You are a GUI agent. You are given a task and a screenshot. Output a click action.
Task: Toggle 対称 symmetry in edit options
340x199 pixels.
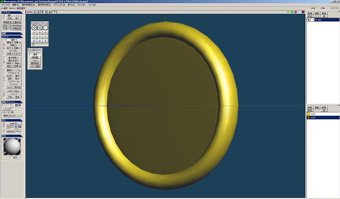(x=5, y=116)
